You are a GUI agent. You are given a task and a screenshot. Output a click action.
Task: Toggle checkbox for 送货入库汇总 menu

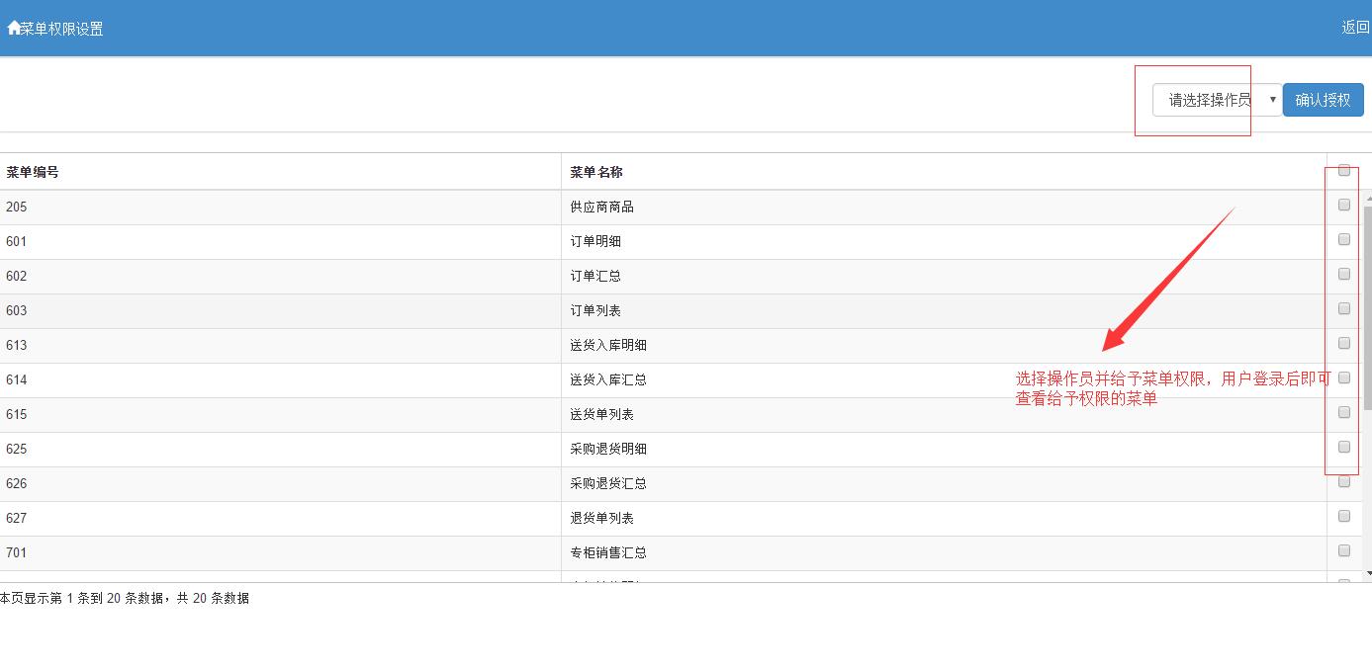pyautogui.click(x=1344, y=378)
